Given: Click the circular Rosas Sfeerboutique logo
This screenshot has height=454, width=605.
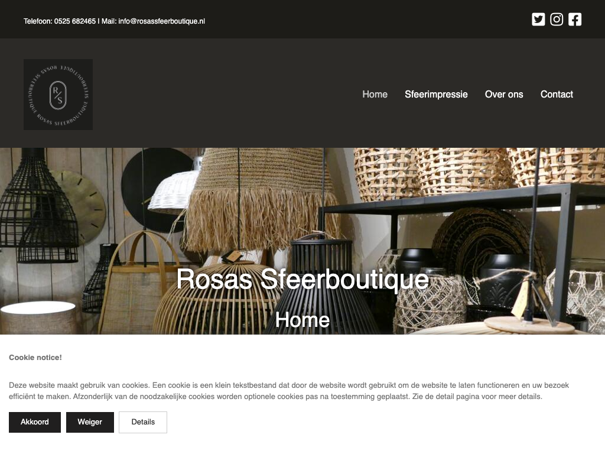Looking at the screenshot, I should tap(58, 95).
